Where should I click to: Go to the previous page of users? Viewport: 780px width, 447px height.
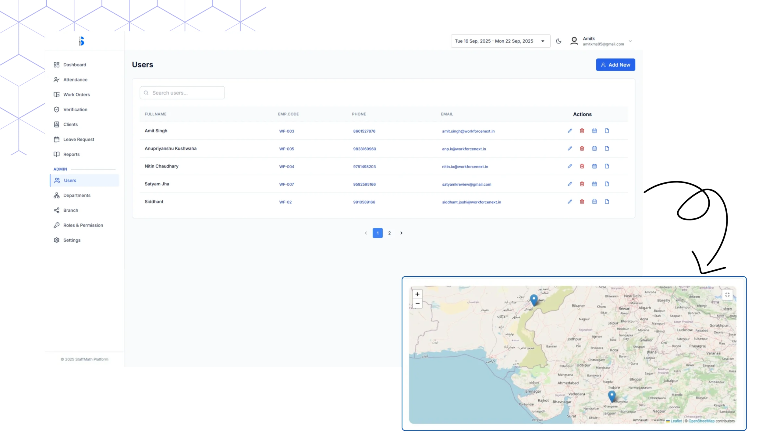click(366, 233)
